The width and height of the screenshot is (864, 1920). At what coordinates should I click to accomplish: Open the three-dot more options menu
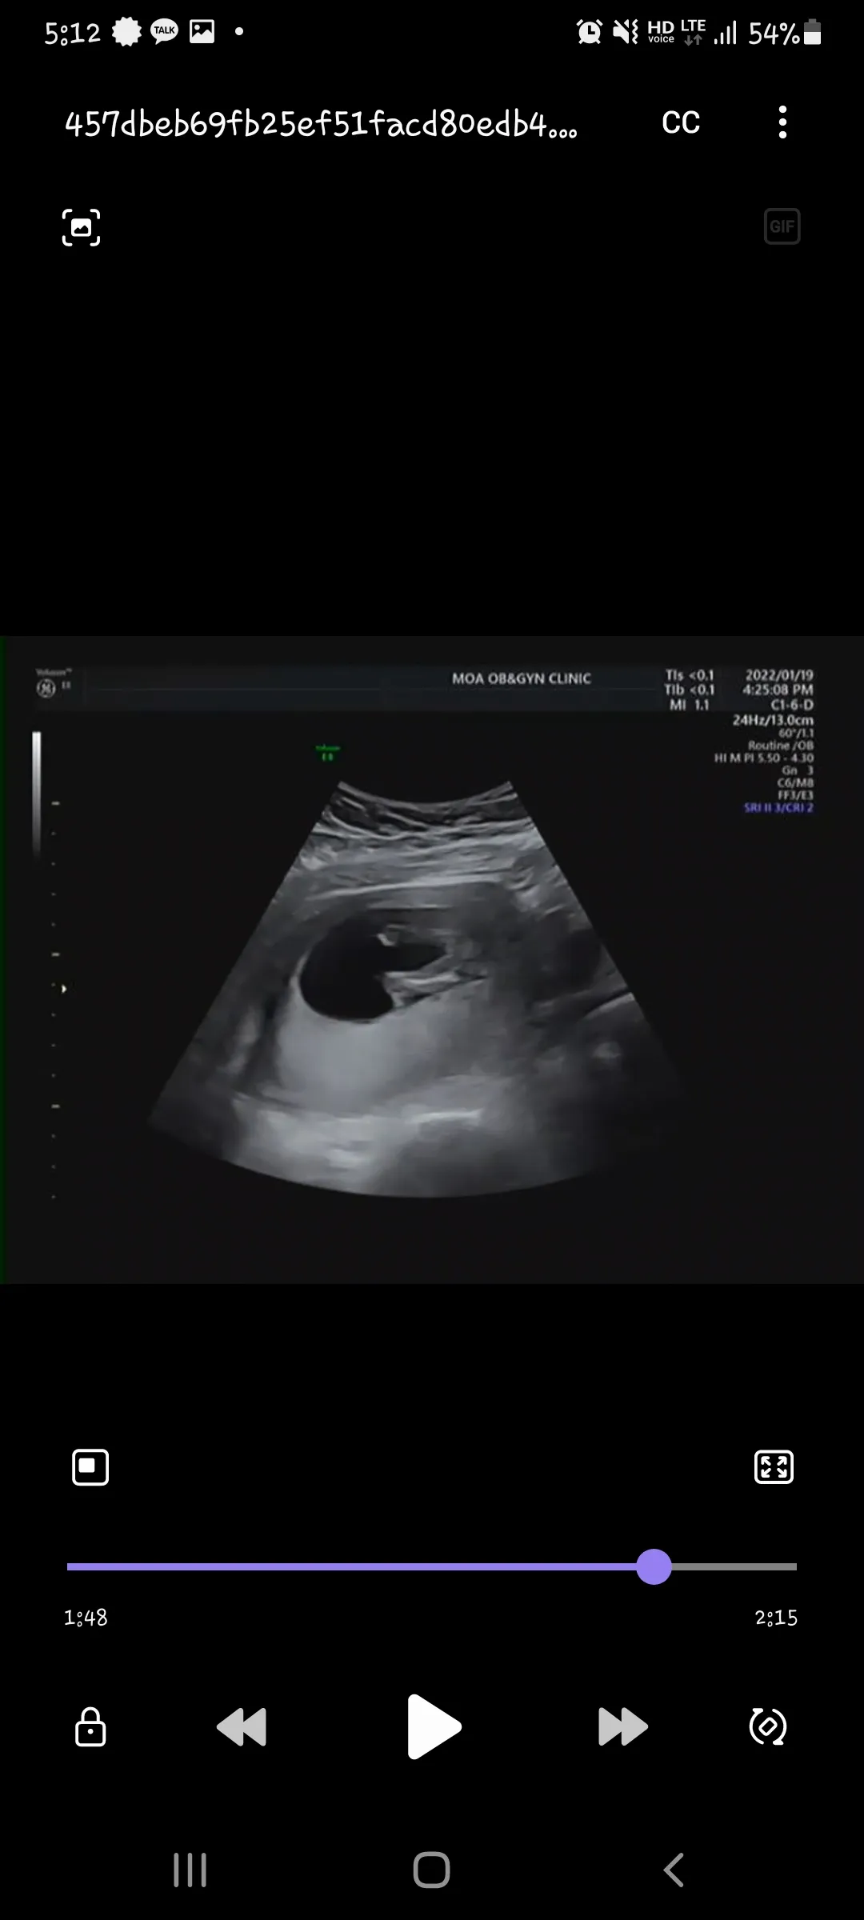[782, 122]
